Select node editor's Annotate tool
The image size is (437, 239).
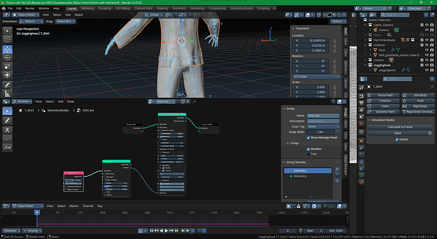pyautogui.click(x=7, y=120)
